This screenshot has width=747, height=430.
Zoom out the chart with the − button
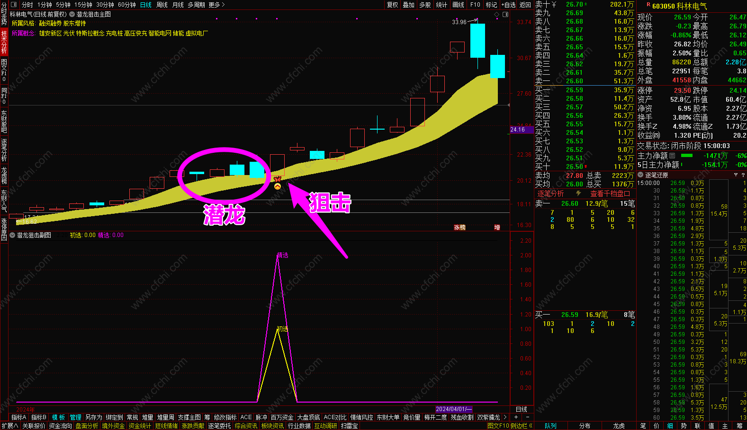tap(528, 417)
